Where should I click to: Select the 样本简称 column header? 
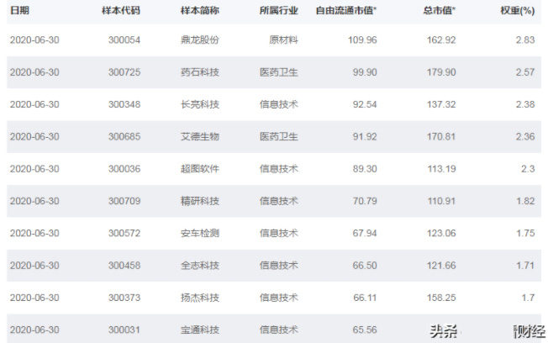point(200,10)
